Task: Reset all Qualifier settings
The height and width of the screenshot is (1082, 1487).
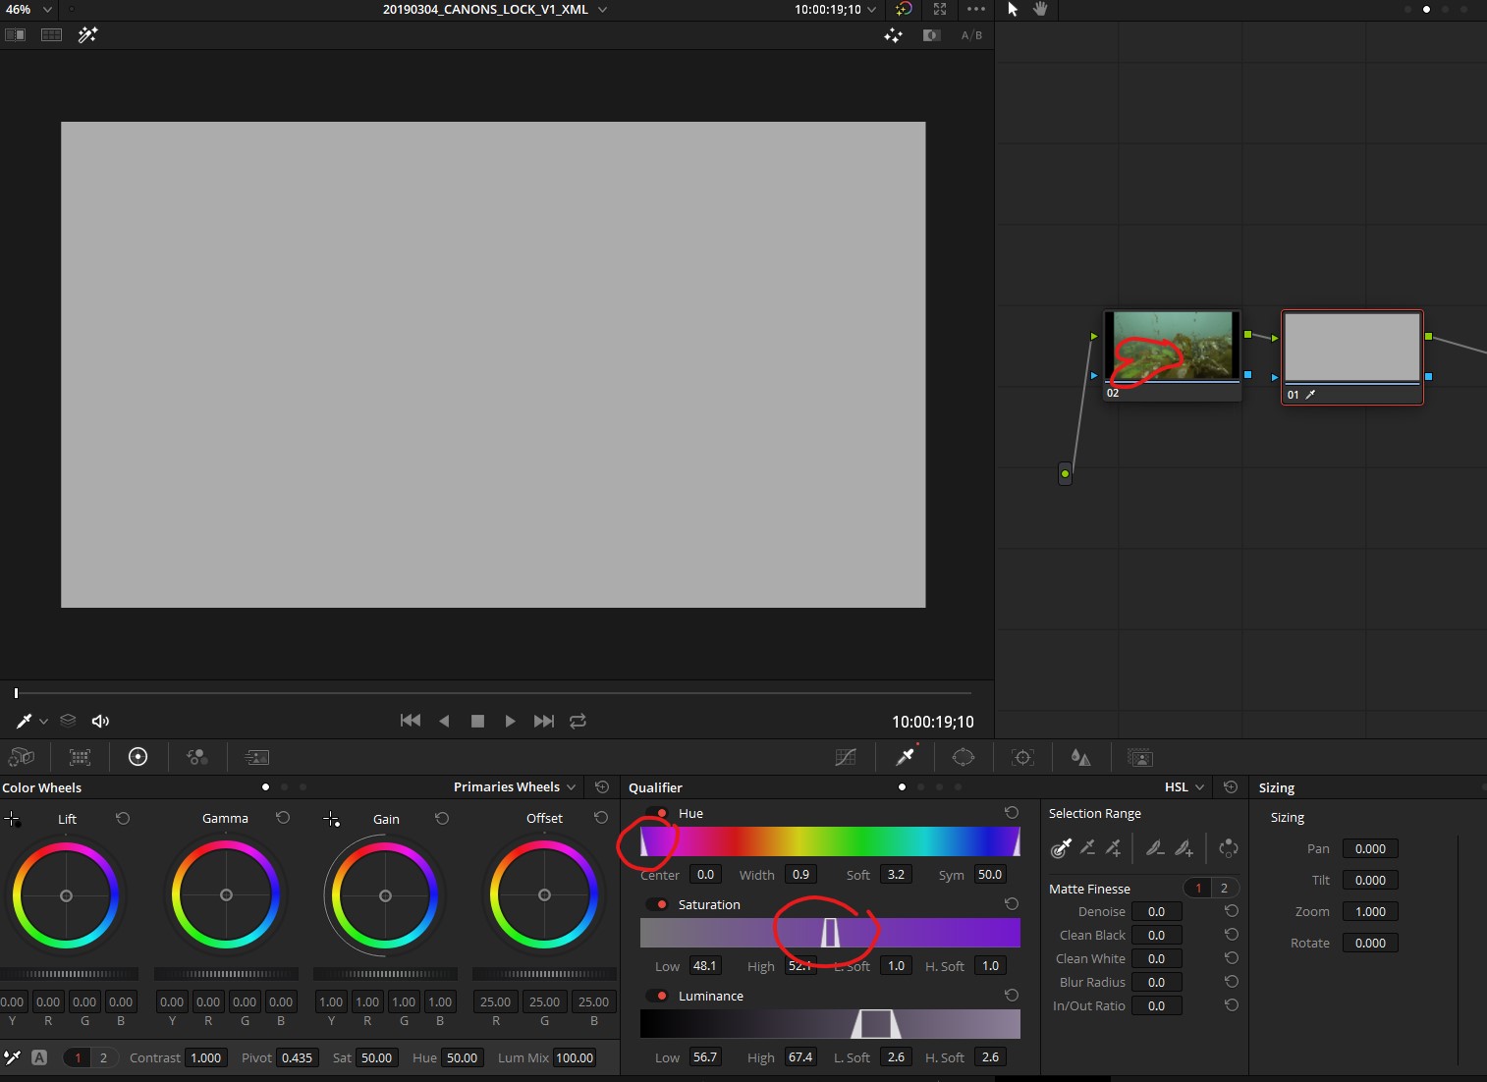Action: point(1230,786)
